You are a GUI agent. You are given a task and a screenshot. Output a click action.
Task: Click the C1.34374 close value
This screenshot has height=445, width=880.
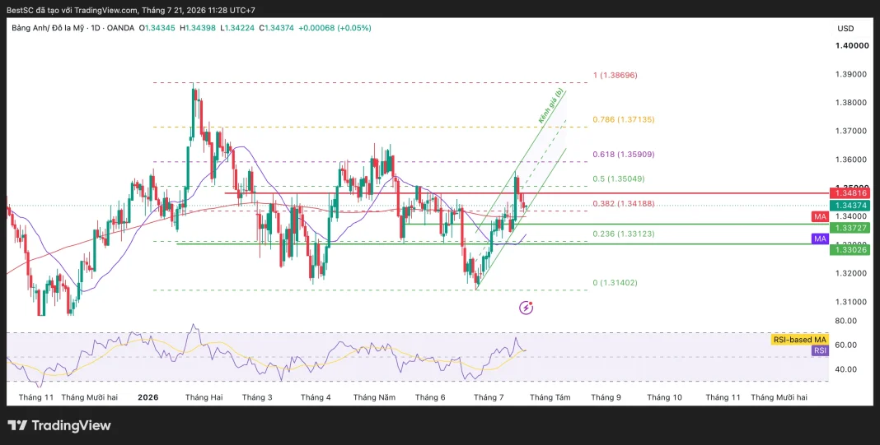277,27
